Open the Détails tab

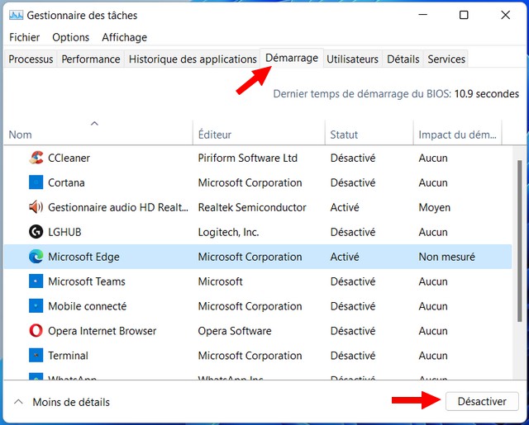pos(403,59)
